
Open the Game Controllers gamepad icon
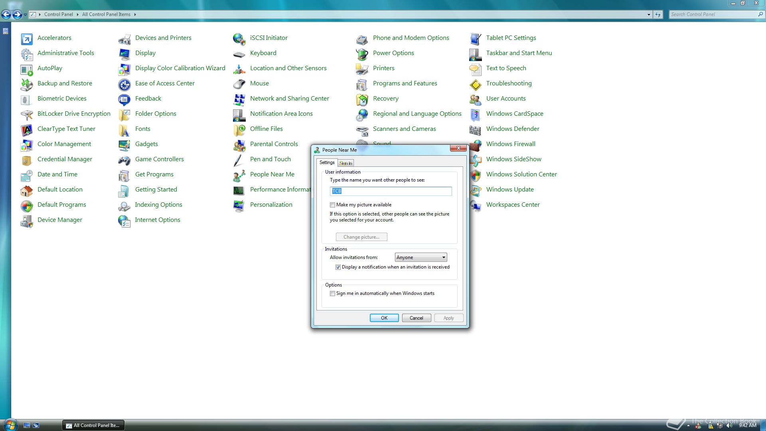(x=124, y=160)
